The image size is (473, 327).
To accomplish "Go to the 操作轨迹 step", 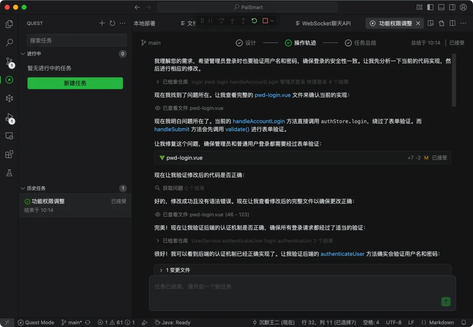I will [300, 43].
